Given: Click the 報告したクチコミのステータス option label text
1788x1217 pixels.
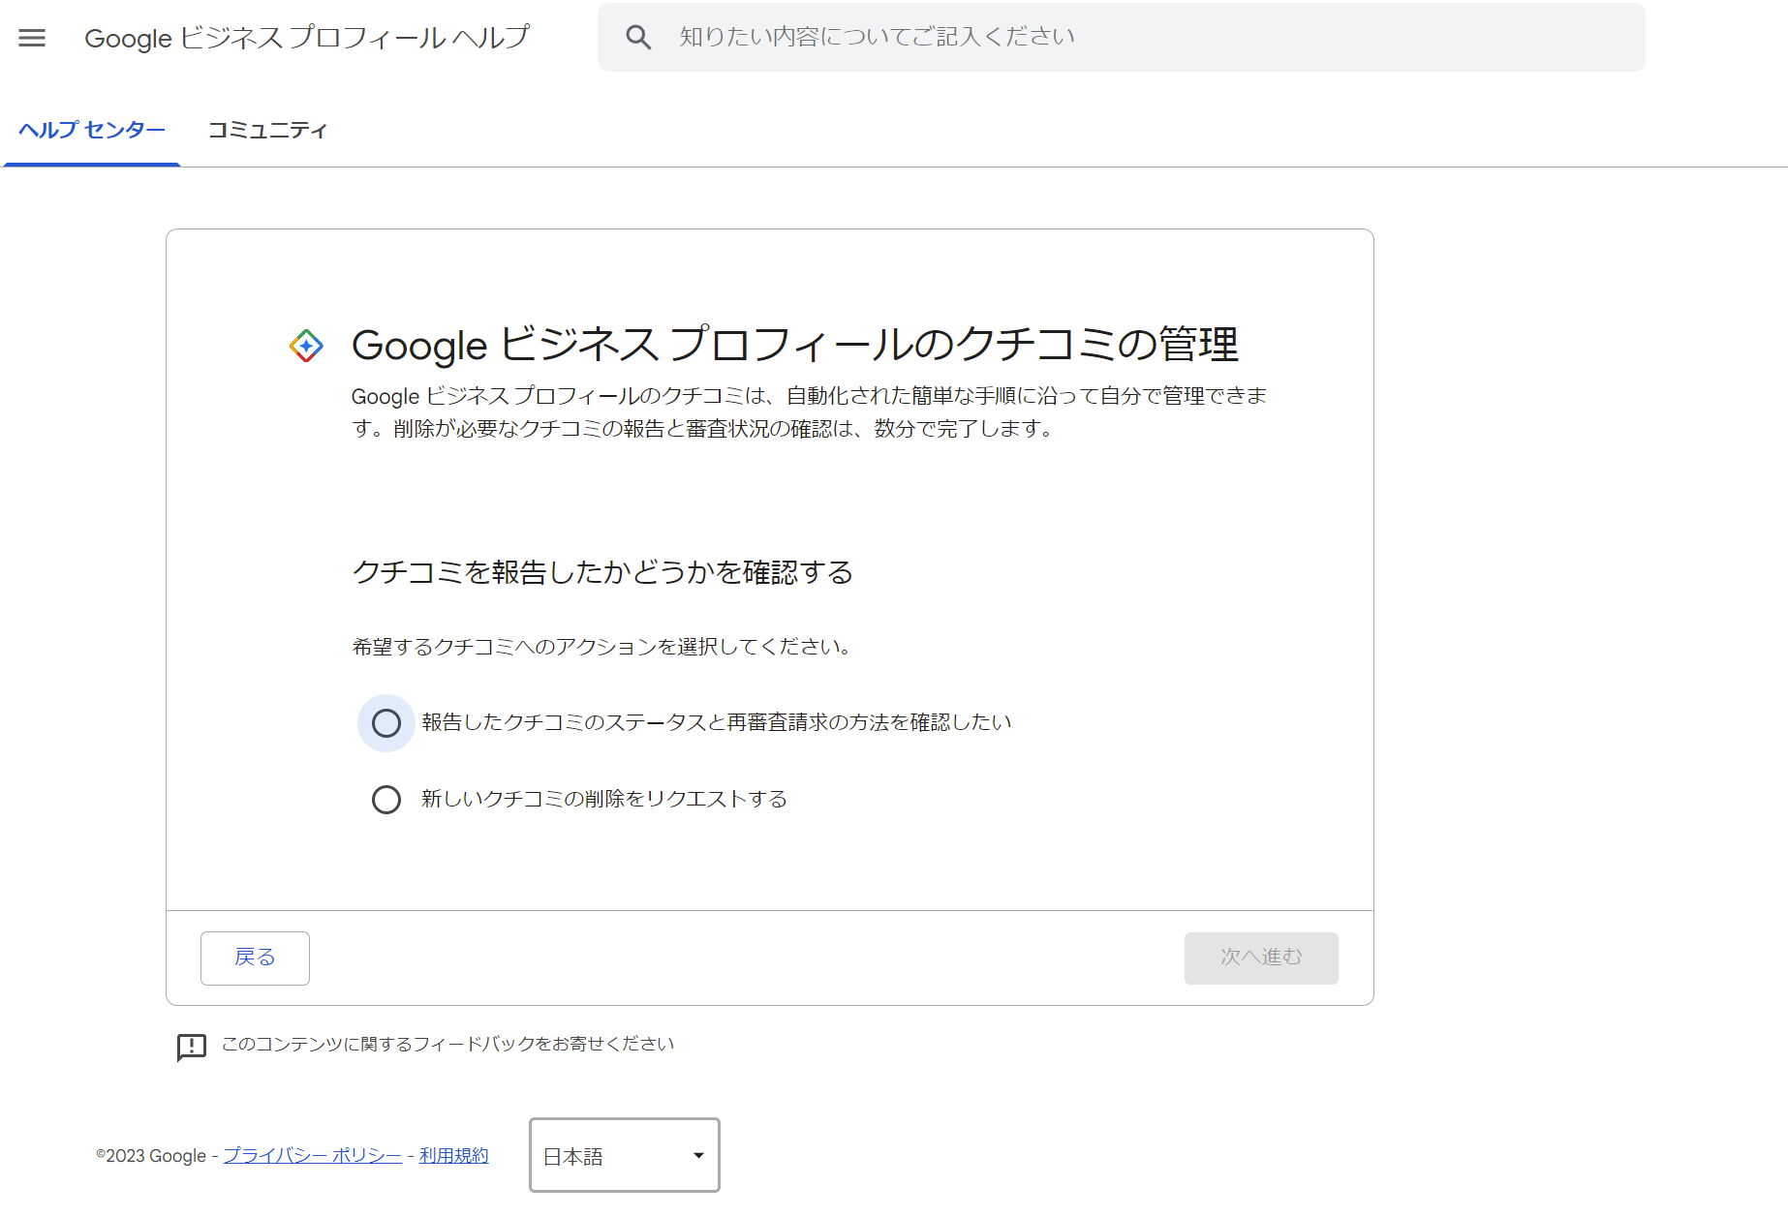Looking at the screenshot, I should click(716, 722).
